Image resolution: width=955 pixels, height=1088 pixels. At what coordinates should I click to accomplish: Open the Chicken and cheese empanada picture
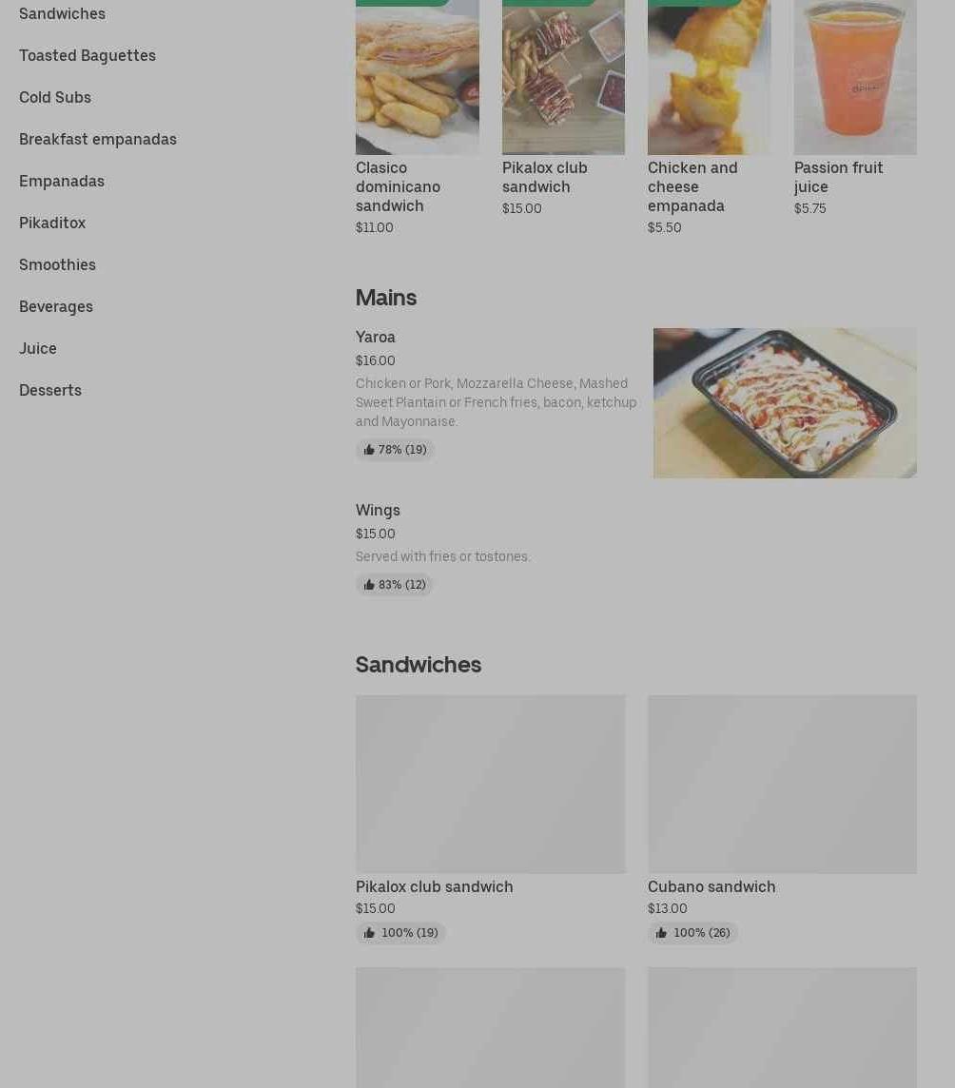click(x=709, y=77)
